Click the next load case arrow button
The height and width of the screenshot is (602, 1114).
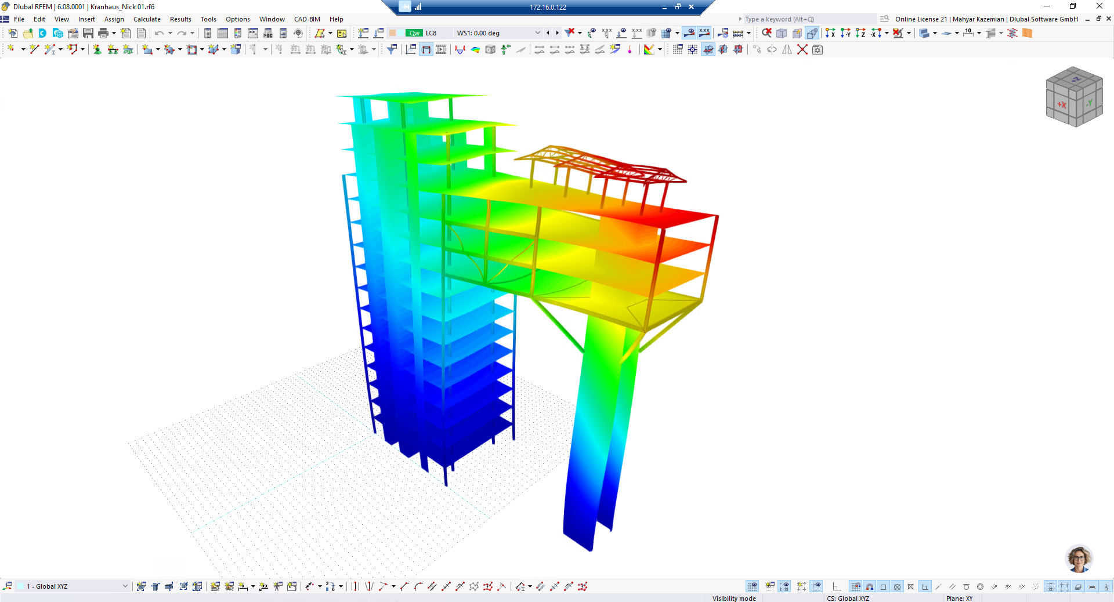click(x=557, y=33)
